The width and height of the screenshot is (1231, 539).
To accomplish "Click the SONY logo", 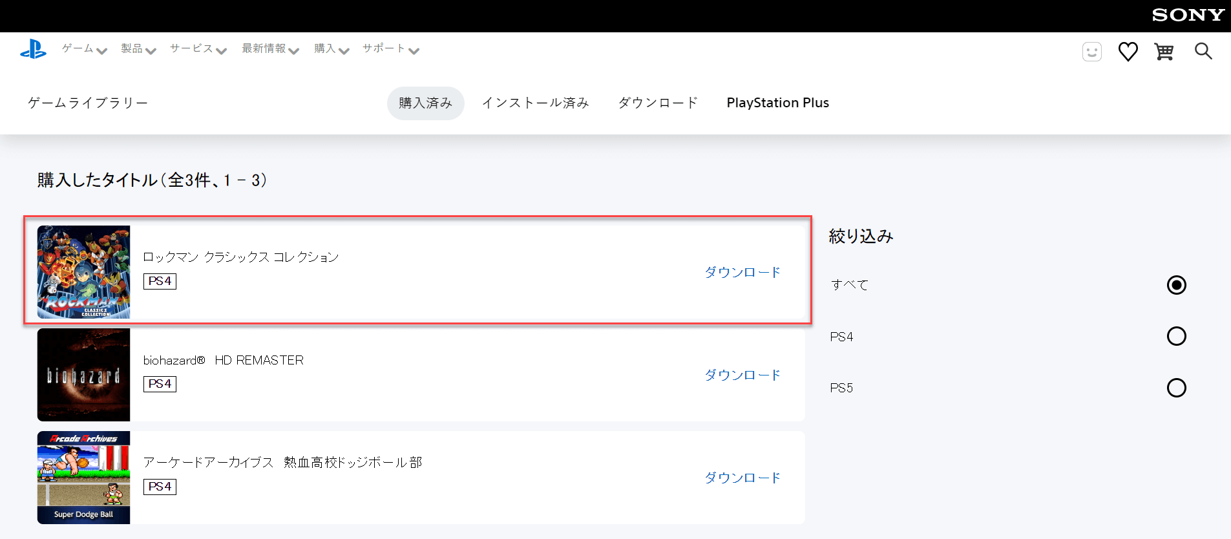I will coord(1188,15).
